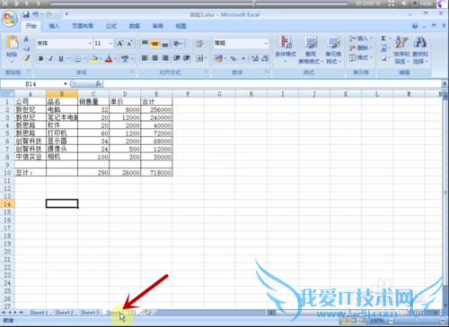449x327 pixels.
Task: Open the round Office button menu
Action: 9,19
